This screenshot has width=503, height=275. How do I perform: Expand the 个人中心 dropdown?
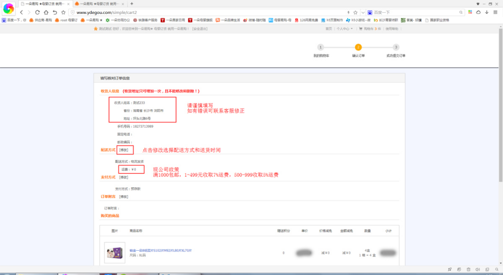pyautogui.click(x=345, y=28)
